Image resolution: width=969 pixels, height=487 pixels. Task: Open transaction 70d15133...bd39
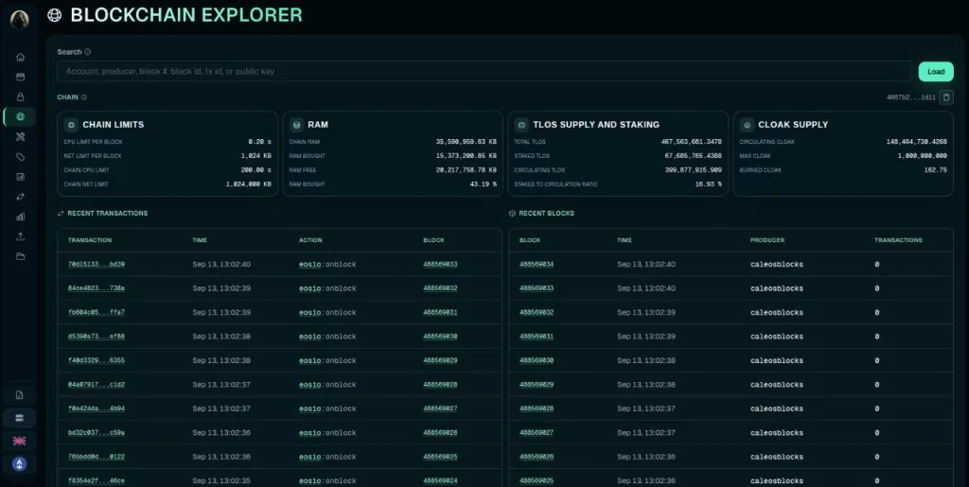pos(97,264)
